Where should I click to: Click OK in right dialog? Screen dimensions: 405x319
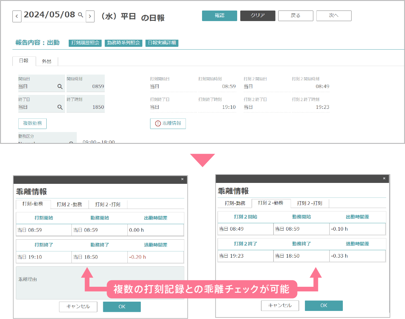[324, 305]
